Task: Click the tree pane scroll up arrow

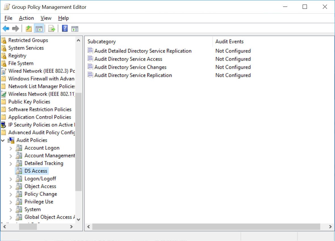Action: tap(78, 40)
